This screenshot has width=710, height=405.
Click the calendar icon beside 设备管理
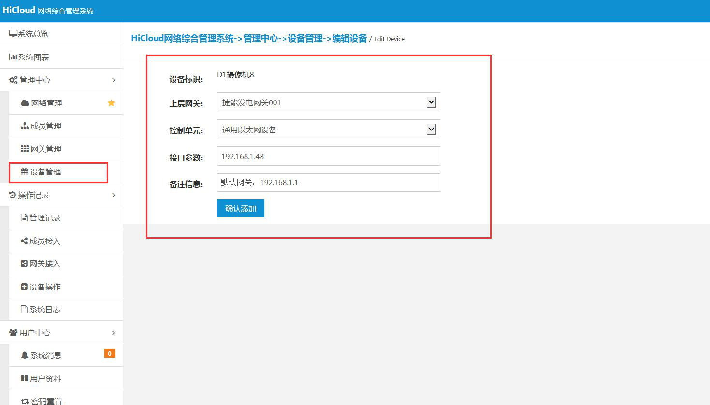25,172
